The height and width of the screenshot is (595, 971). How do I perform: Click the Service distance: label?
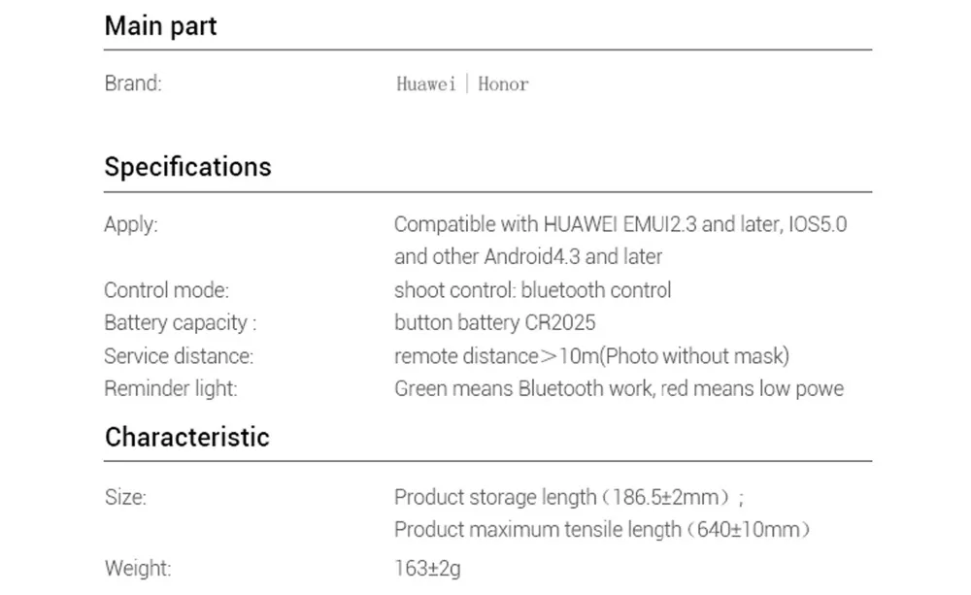point(179,356)
